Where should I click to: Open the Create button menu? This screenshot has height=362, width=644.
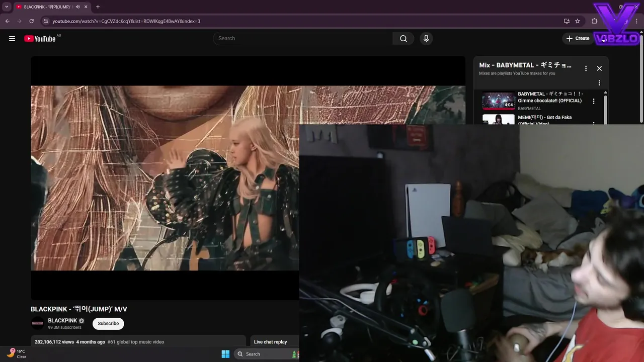[x=578, y=38]
